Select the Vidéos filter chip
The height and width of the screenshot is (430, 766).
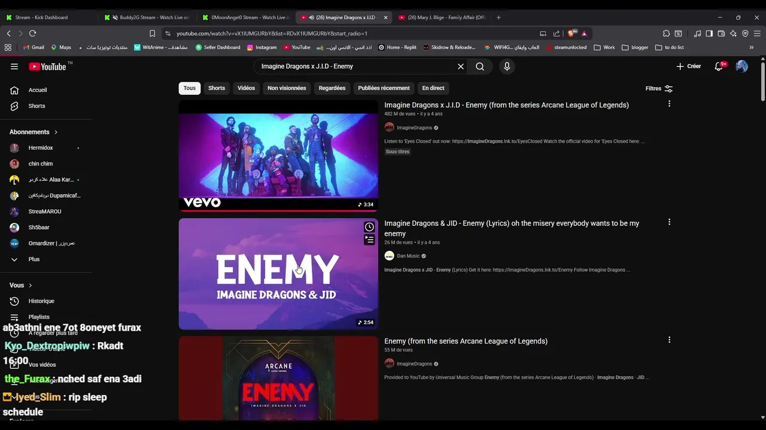point(246,88)
